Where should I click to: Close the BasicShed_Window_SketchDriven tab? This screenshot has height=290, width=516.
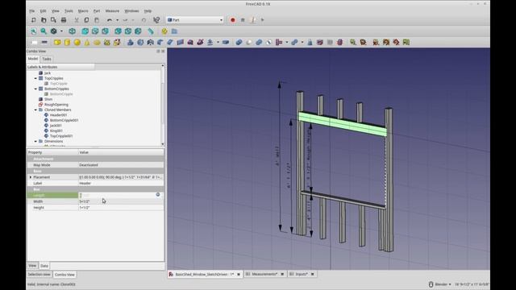tap(239, 274)
